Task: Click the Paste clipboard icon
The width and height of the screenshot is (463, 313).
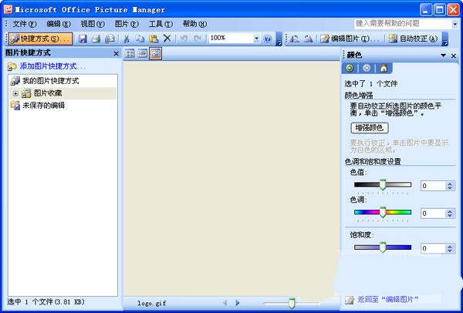Action: (x=154, y=39)
